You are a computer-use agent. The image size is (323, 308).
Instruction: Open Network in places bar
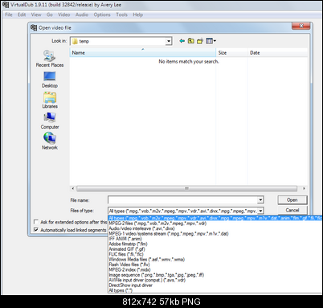50,142
